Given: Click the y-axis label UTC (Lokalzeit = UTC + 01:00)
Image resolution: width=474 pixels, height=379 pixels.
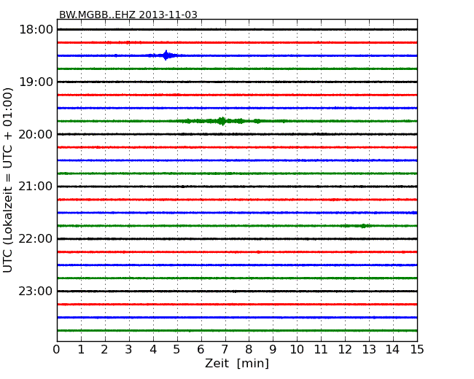Looking at the screenshot, I should pyautogui.click(x=8, y=180).
